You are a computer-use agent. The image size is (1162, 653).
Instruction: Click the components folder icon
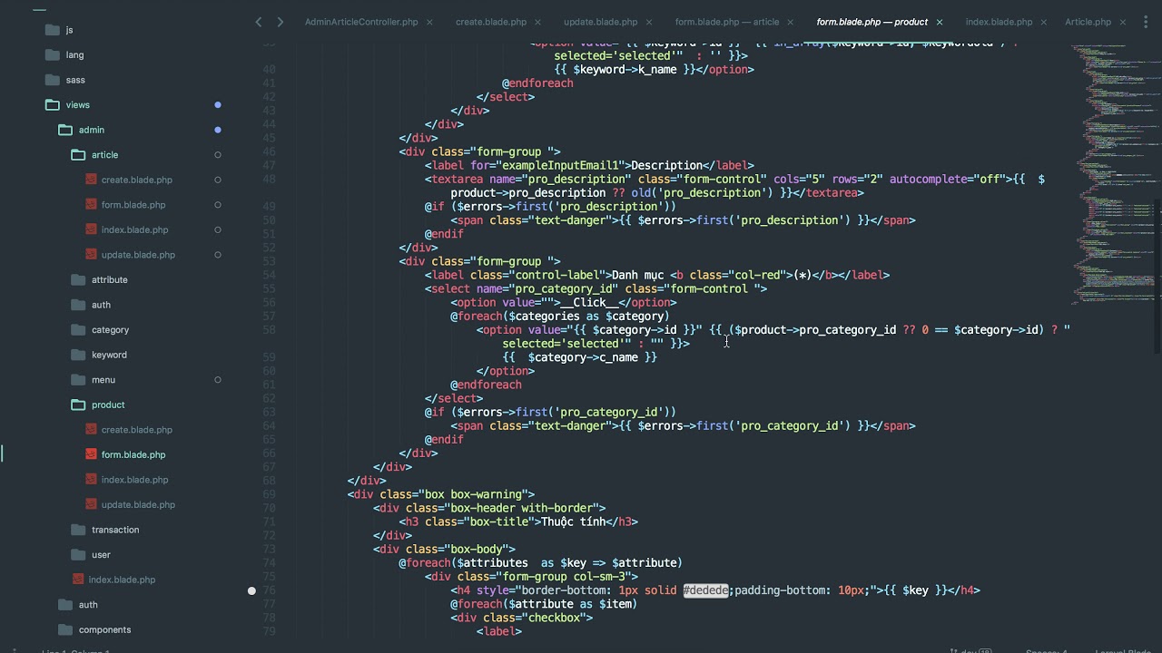pyautogui.click(x=64, y=629)
